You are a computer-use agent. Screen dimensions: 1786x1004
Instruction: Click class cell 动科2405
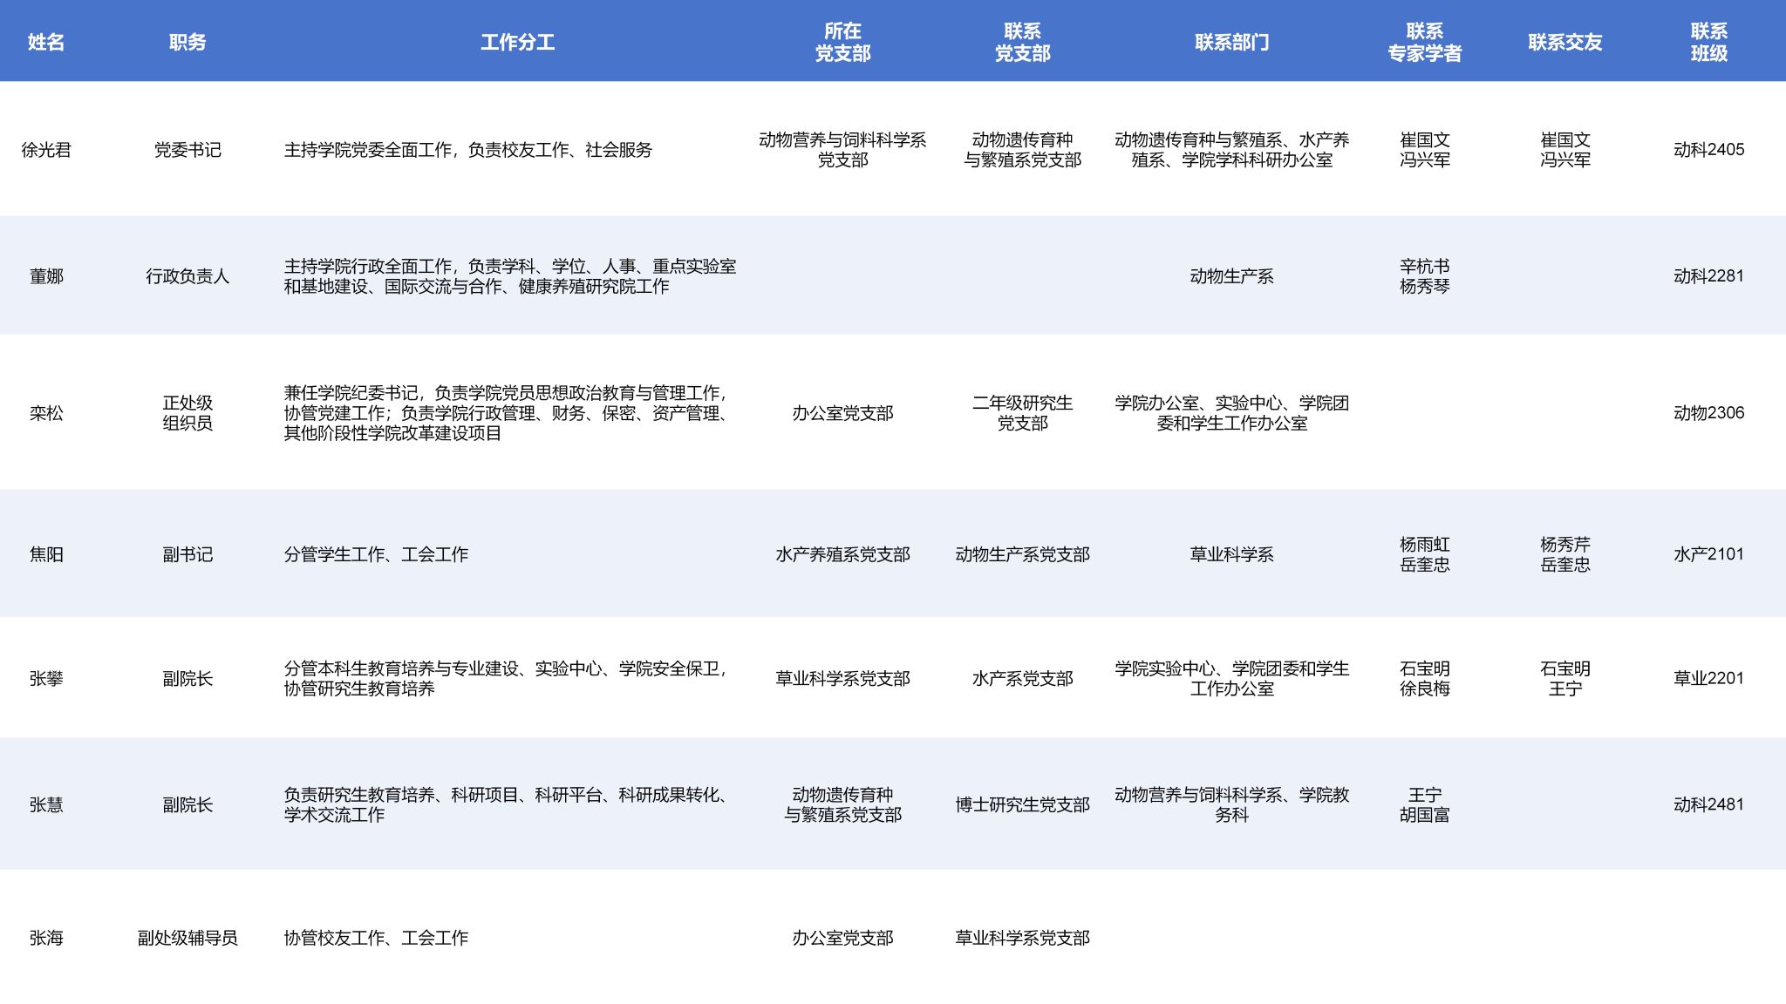[1708, 150]
